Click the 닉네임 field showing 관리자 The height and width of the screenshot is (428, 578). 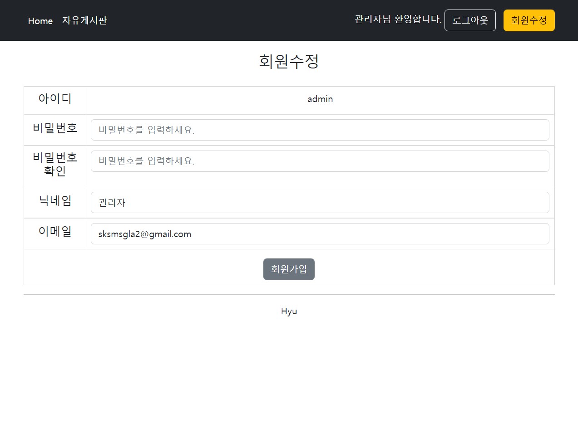320,202
